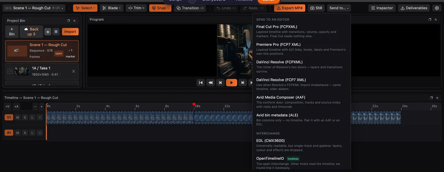Screen dimensions: 444x172
Task: Click keyframe diamond icon on 1A / Take 1
Action: pos(10,71)
